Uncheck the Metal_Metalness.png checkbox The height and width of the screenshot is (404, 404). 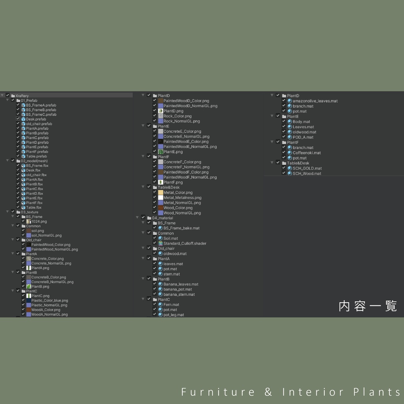tap(155, 197)
